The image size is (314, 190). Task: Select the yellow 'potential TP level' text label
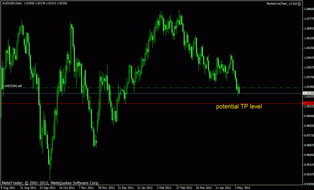239,106
